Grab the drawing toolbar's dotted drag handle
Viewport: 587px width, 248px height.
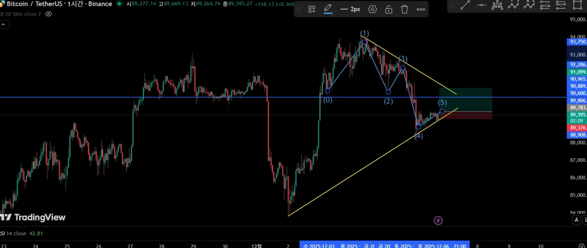click(299, 9)
